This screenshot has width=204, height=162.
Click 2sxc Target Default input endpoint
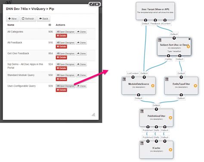coord(145,20)
